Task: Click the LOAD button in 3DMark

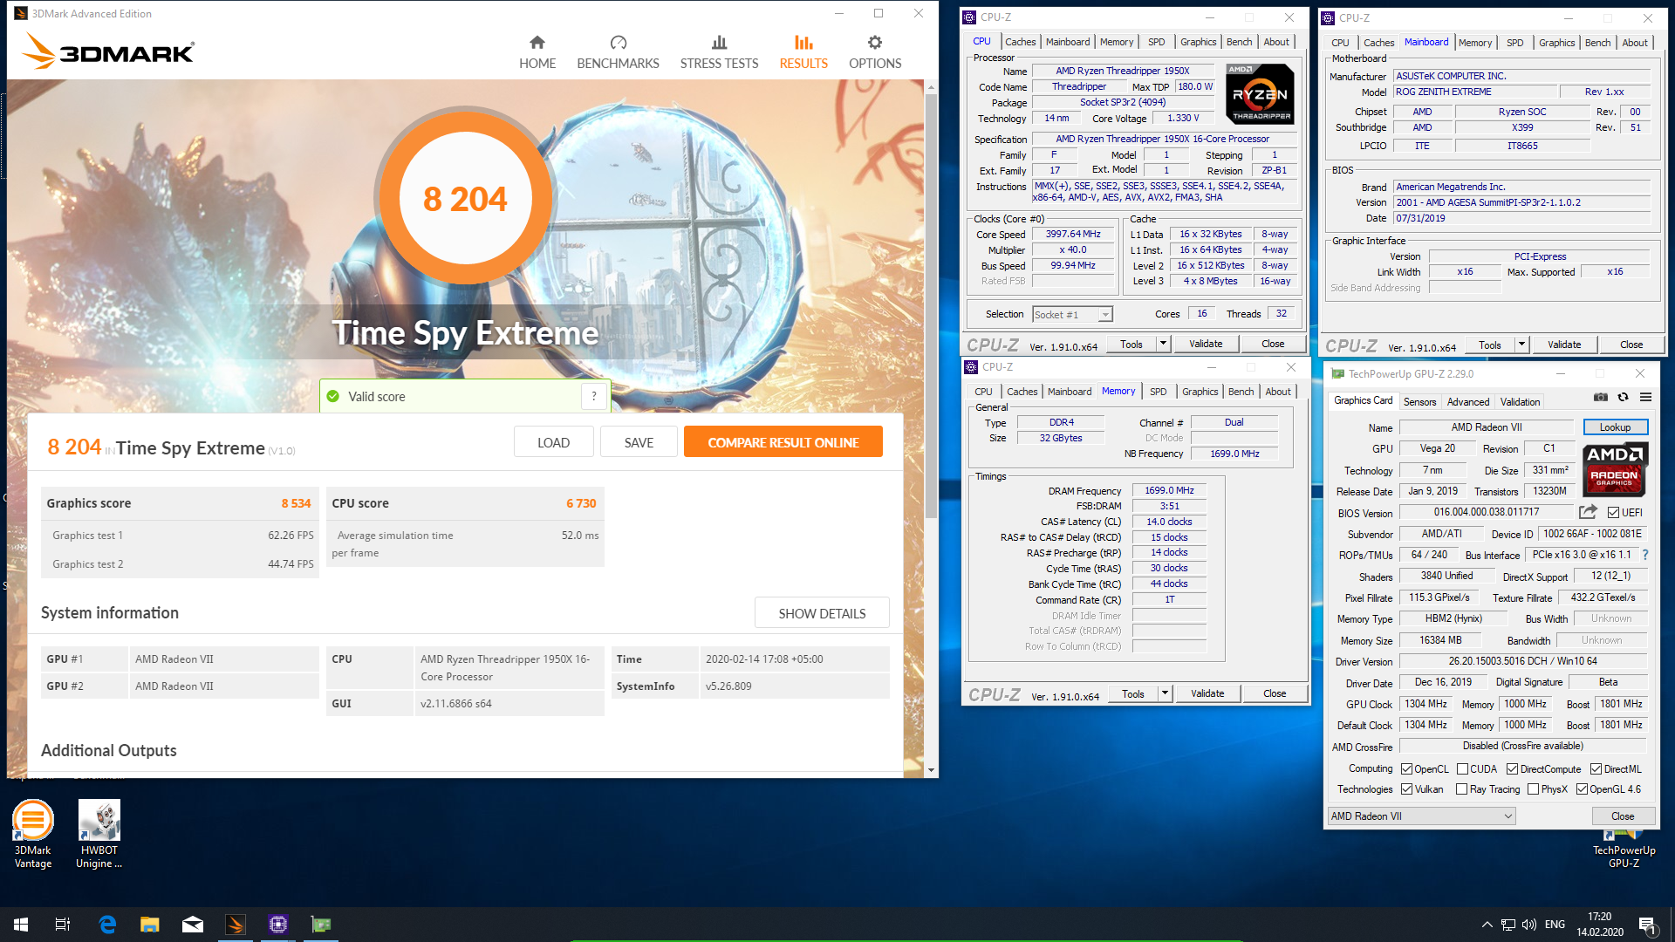Action: click(x=553, y=442)
